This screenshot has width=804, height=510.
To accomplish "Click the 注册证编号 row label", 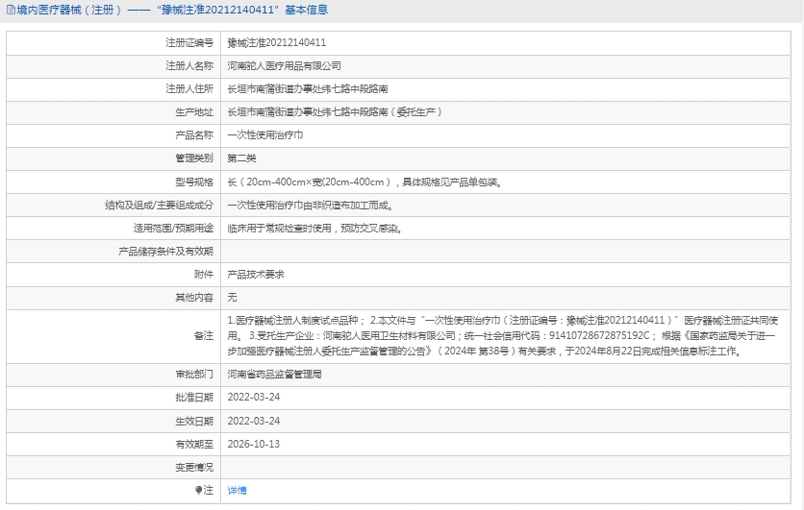I will click(189, 43).
